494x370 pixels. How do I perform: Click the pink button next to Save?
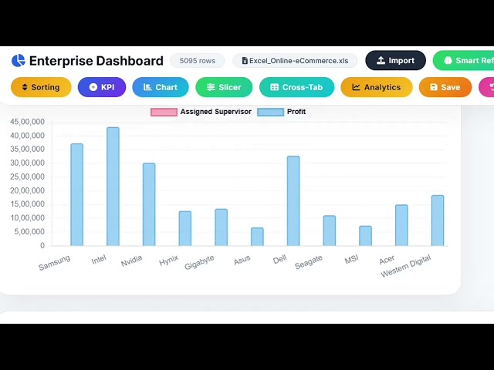pyautogui.click(x=486, y=87)
